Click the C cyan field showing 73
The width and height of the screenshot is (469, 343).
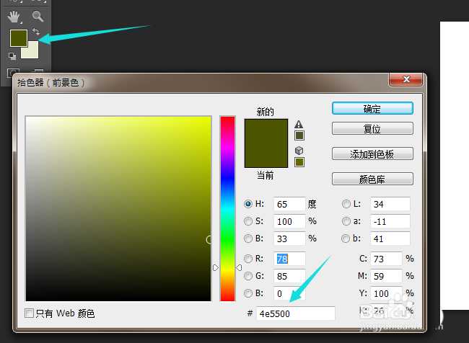tap(386, 259)
